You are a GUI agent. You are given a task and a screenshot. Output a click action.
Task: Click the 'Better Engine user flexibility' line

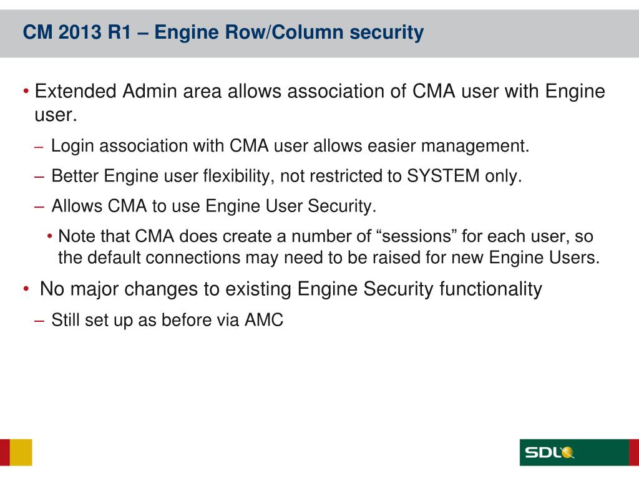point(286,176)
